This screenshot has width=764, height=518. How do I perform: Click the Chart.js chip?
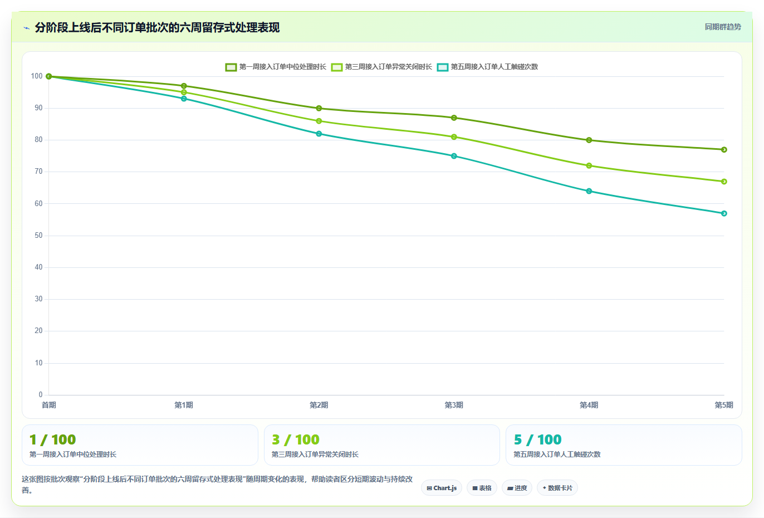pos(442,488)
